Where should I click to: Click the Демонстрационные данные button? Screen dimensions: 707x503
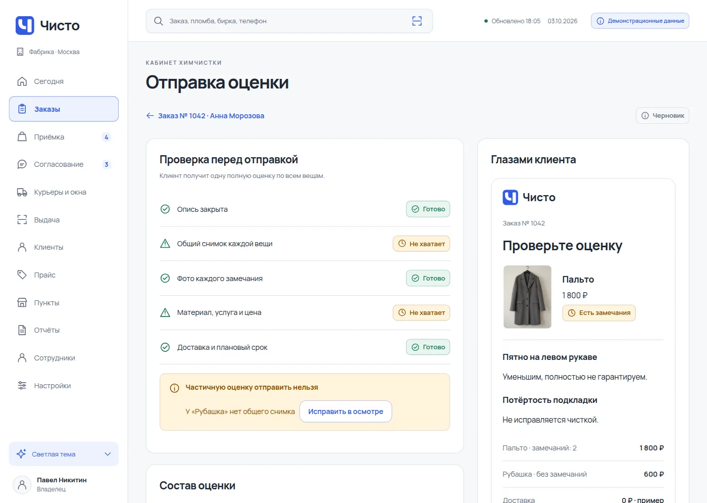click(640, 21)
